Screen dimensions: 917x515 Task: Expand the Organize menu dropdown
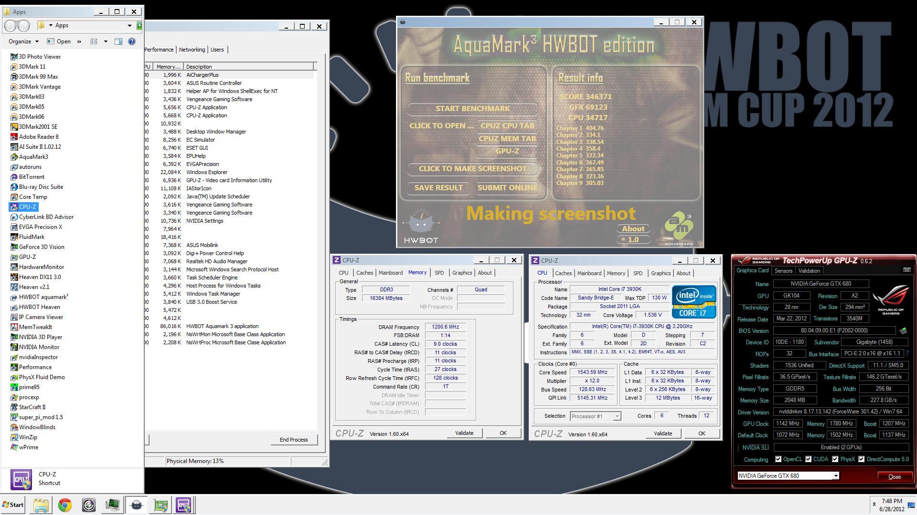(23, 41)
